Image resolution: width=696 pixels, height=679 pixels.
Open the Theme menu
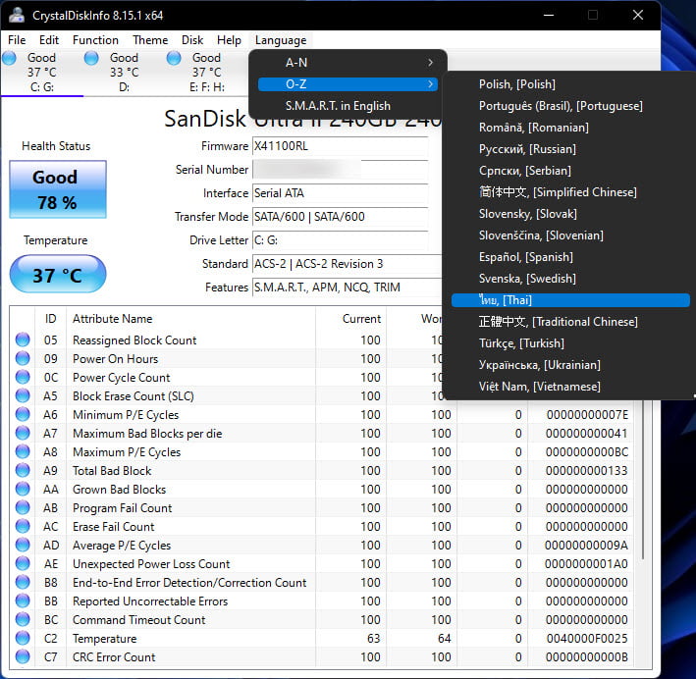[x=150, y=40]
